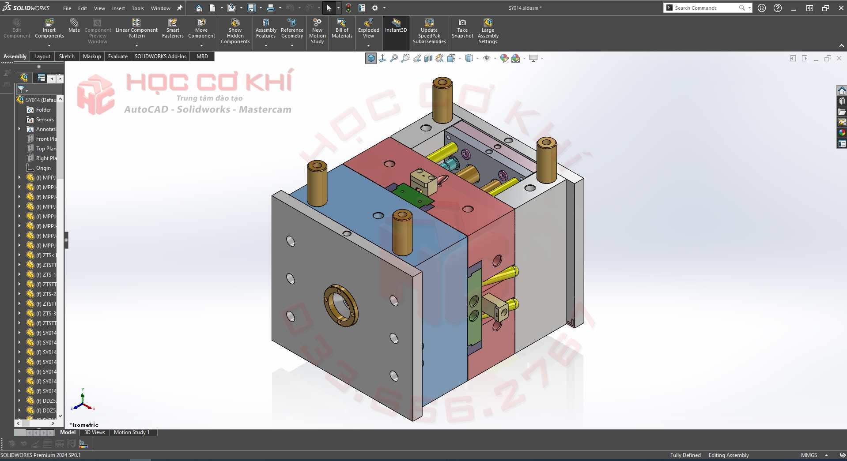
Task: Open the Insert Components dropdown arrow
Action: coord(49,45)
